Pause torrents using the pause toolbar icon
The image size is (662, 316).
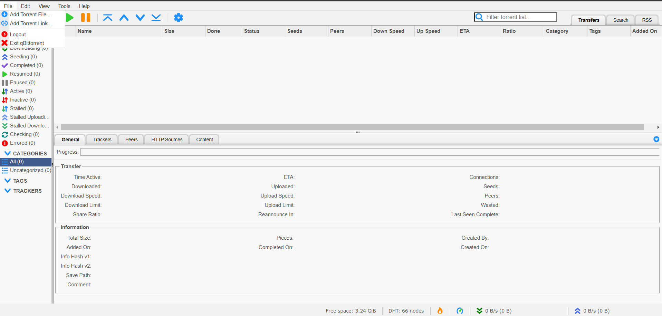click(85, 18)
